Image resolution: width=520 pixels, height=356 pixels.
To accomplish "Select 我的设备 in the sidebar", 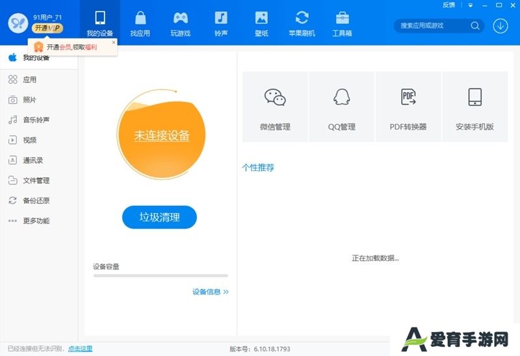I will click(39, 58).
